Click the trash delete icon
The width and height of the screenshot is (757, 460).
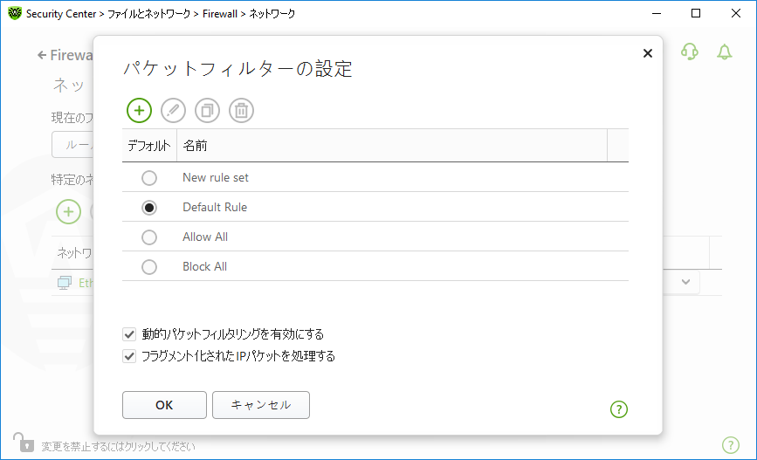coord(241,110)
